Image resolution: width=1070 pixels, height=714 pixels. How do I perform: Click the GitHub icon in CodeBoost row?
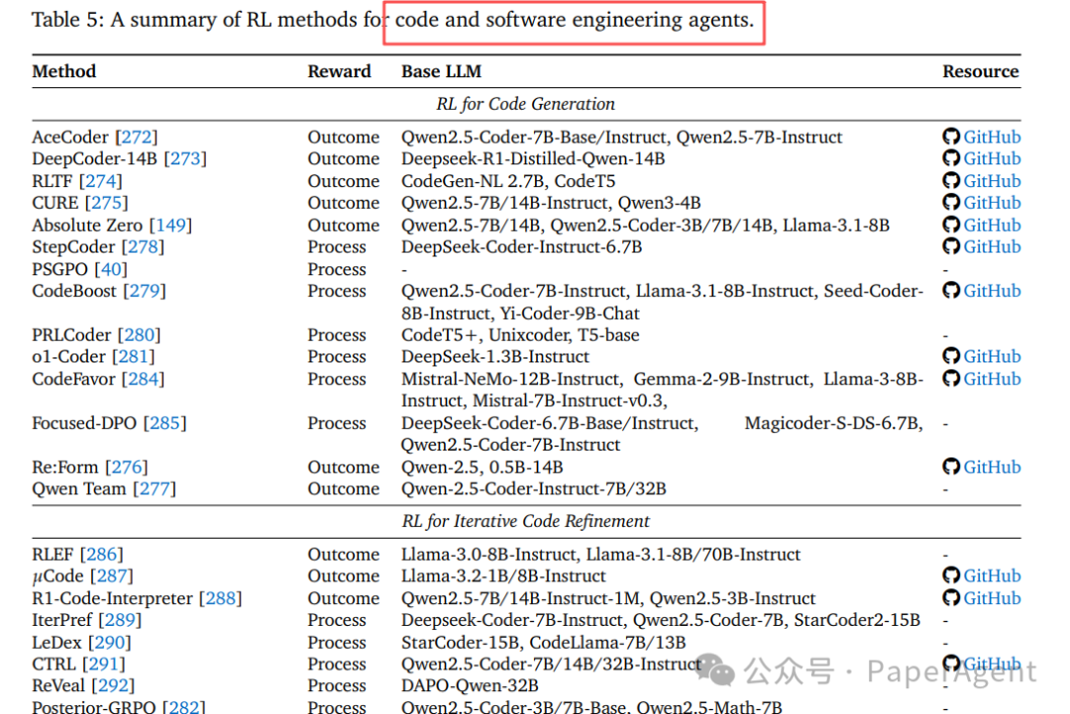[950, 290]
